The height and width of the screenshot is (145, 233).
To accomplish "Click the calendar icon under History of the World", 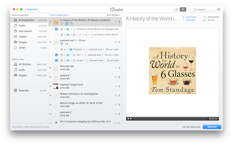I will tap(67, 24).
